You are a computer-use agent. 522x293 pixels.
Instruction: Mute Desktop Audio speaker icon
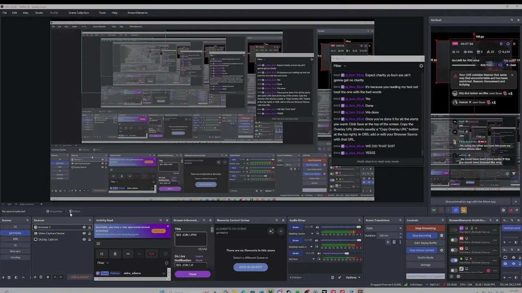click(x=317, y=227)
